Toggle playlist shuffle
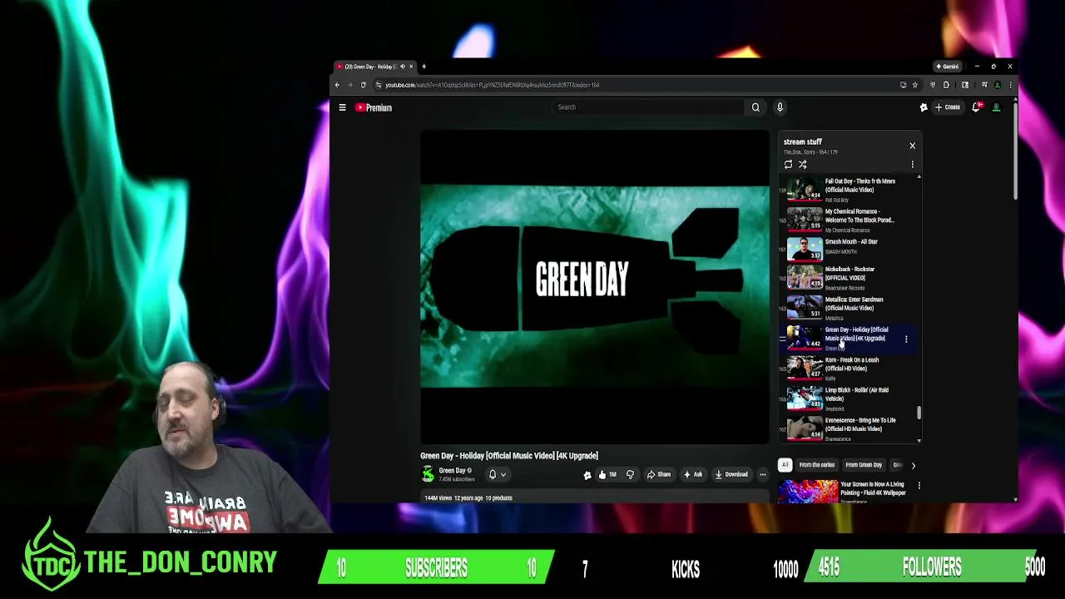Image resolution: width=1065 pixels, height=599 pixels. click(x=803, y=165)
